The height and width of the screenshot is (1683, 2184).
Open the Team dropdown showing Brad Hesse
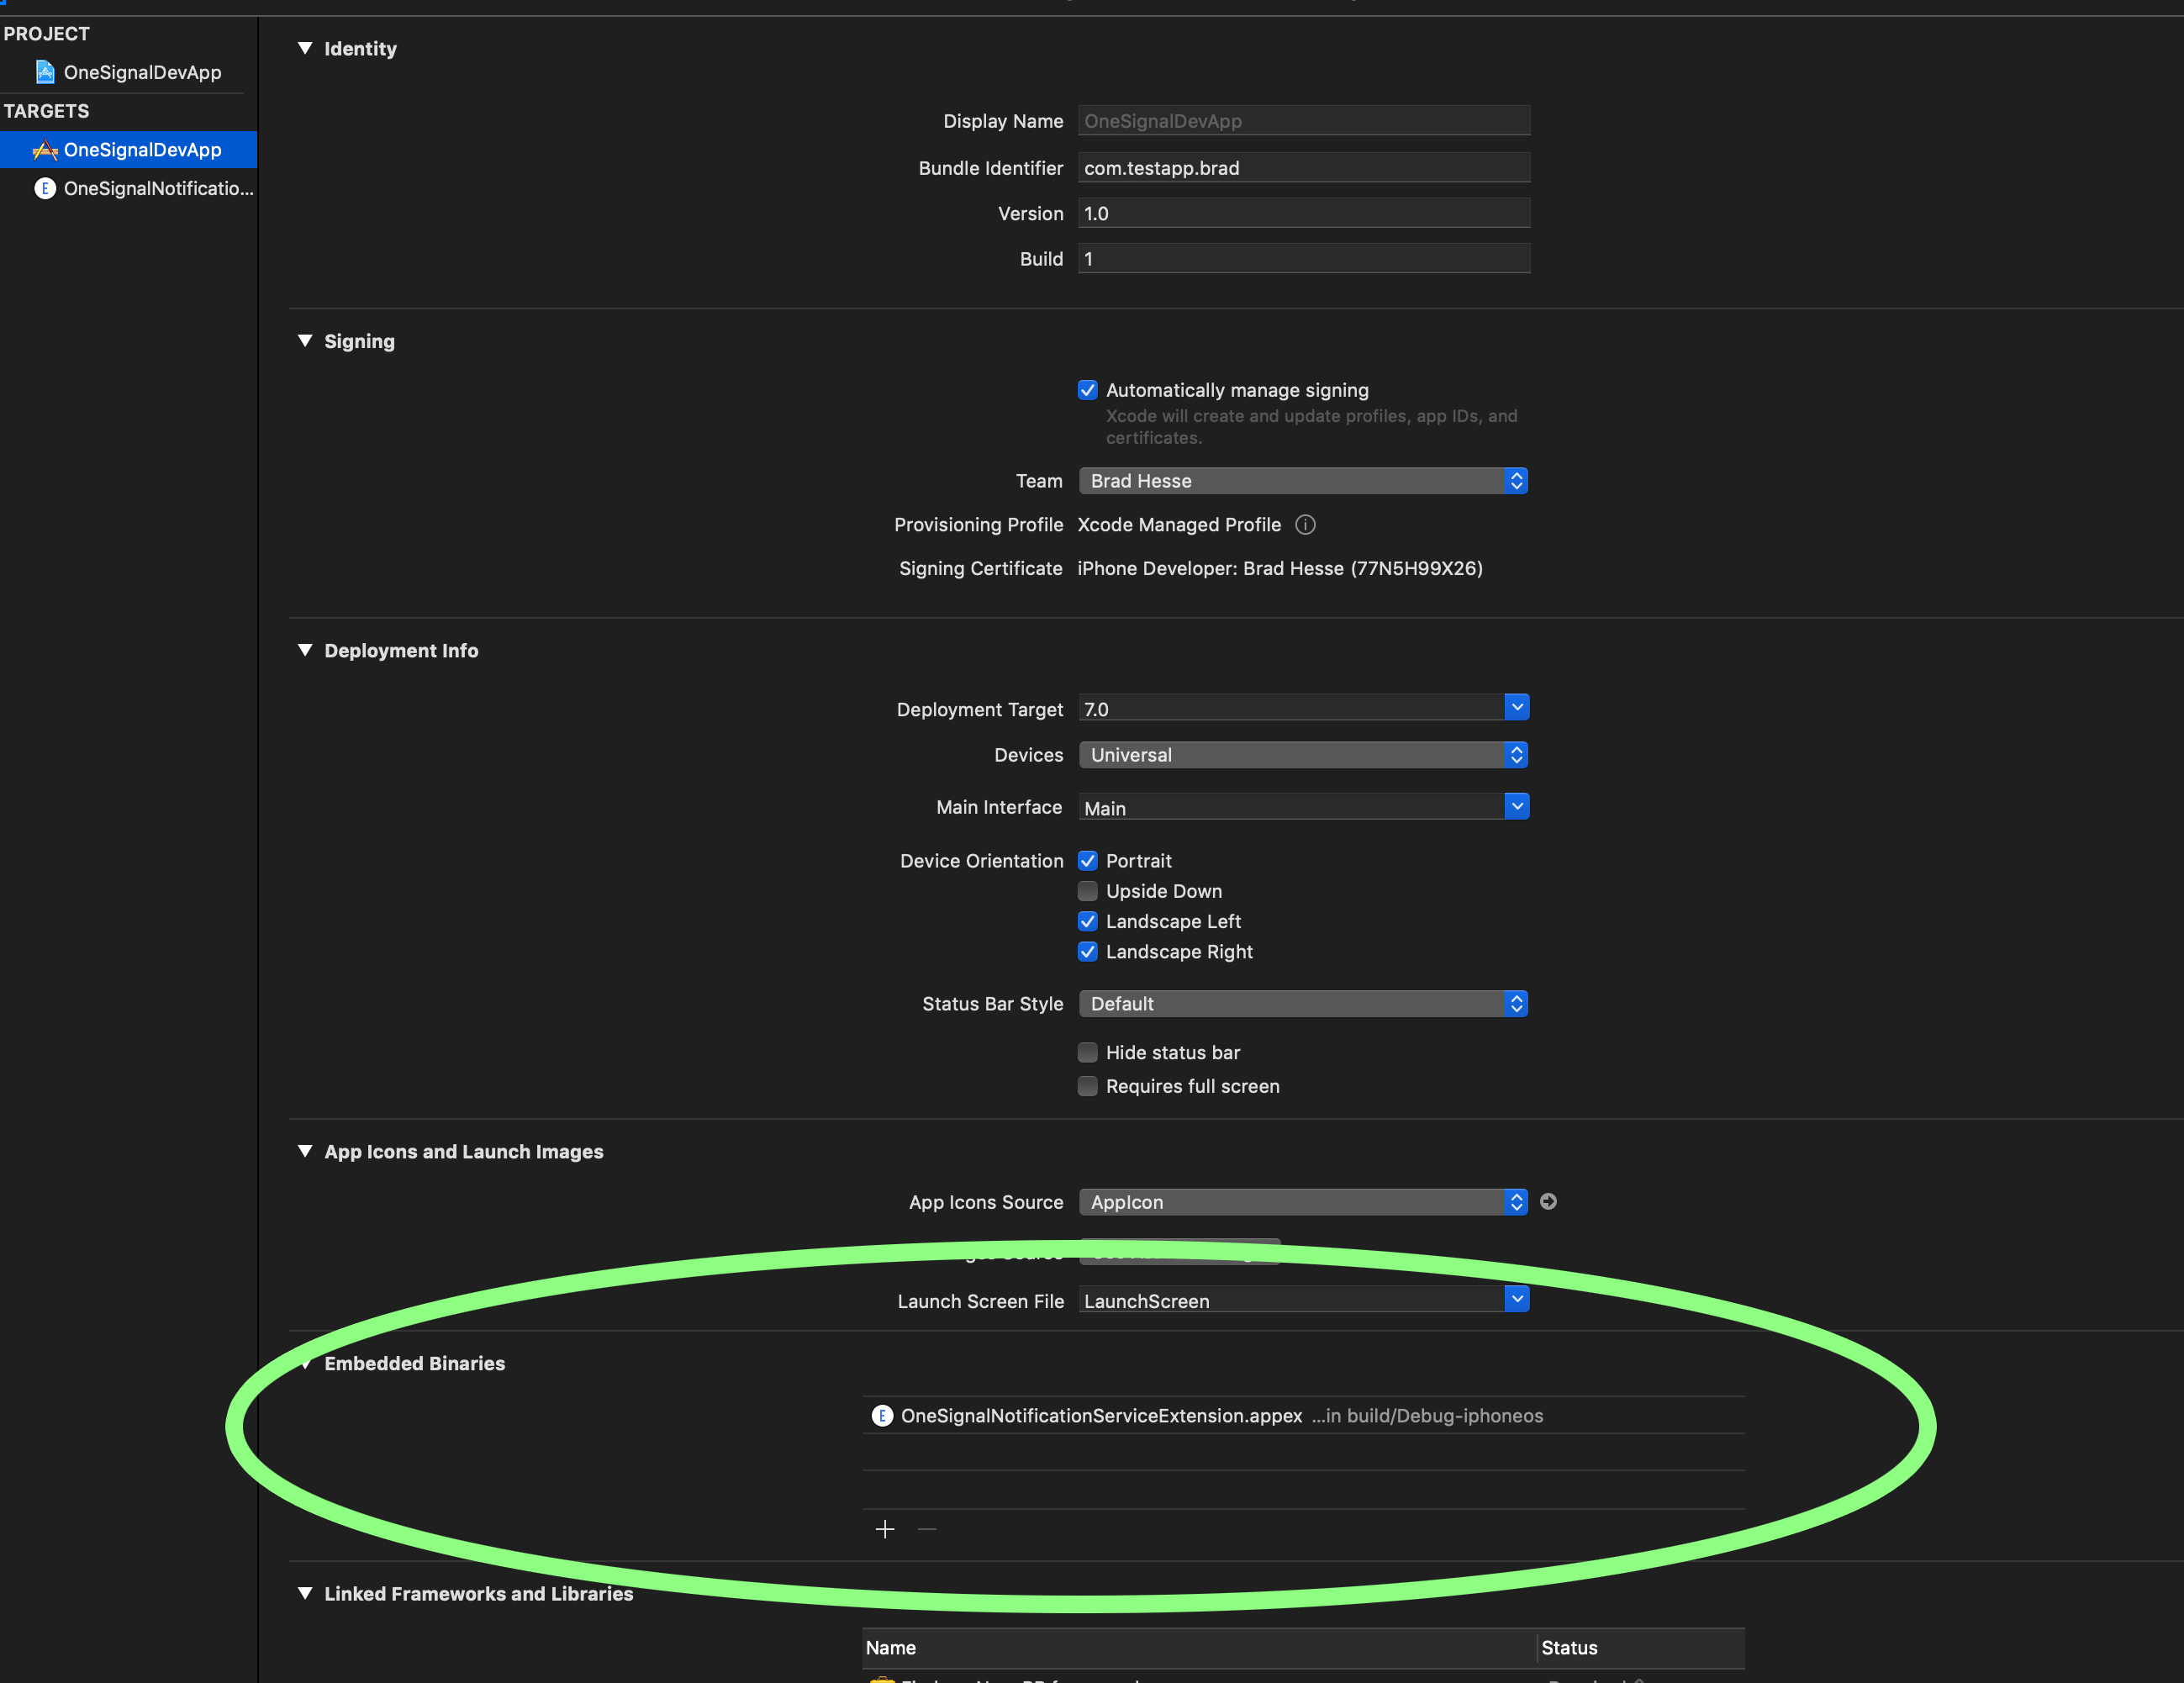[x=1302, y=481]
